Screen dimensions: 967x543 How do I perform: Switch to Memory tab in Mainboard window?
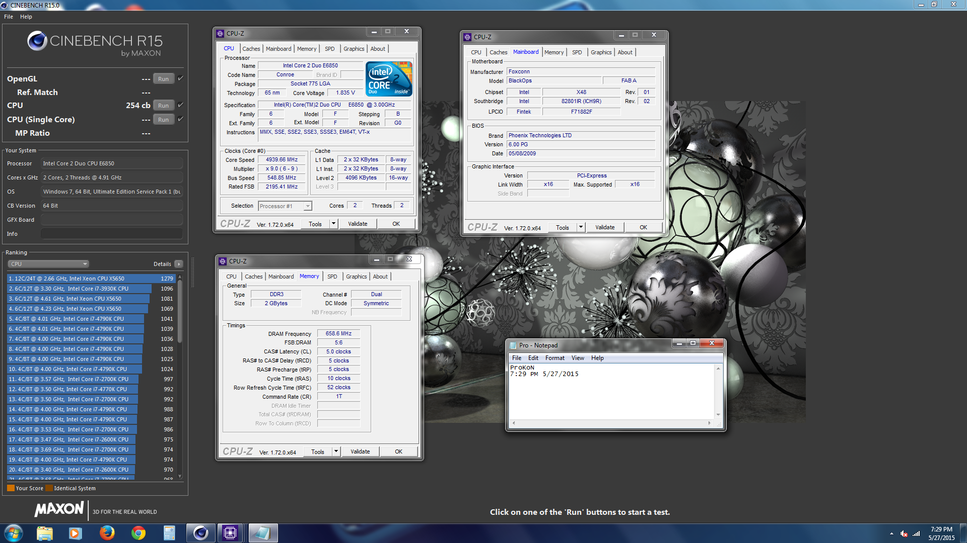coord(554,52)
